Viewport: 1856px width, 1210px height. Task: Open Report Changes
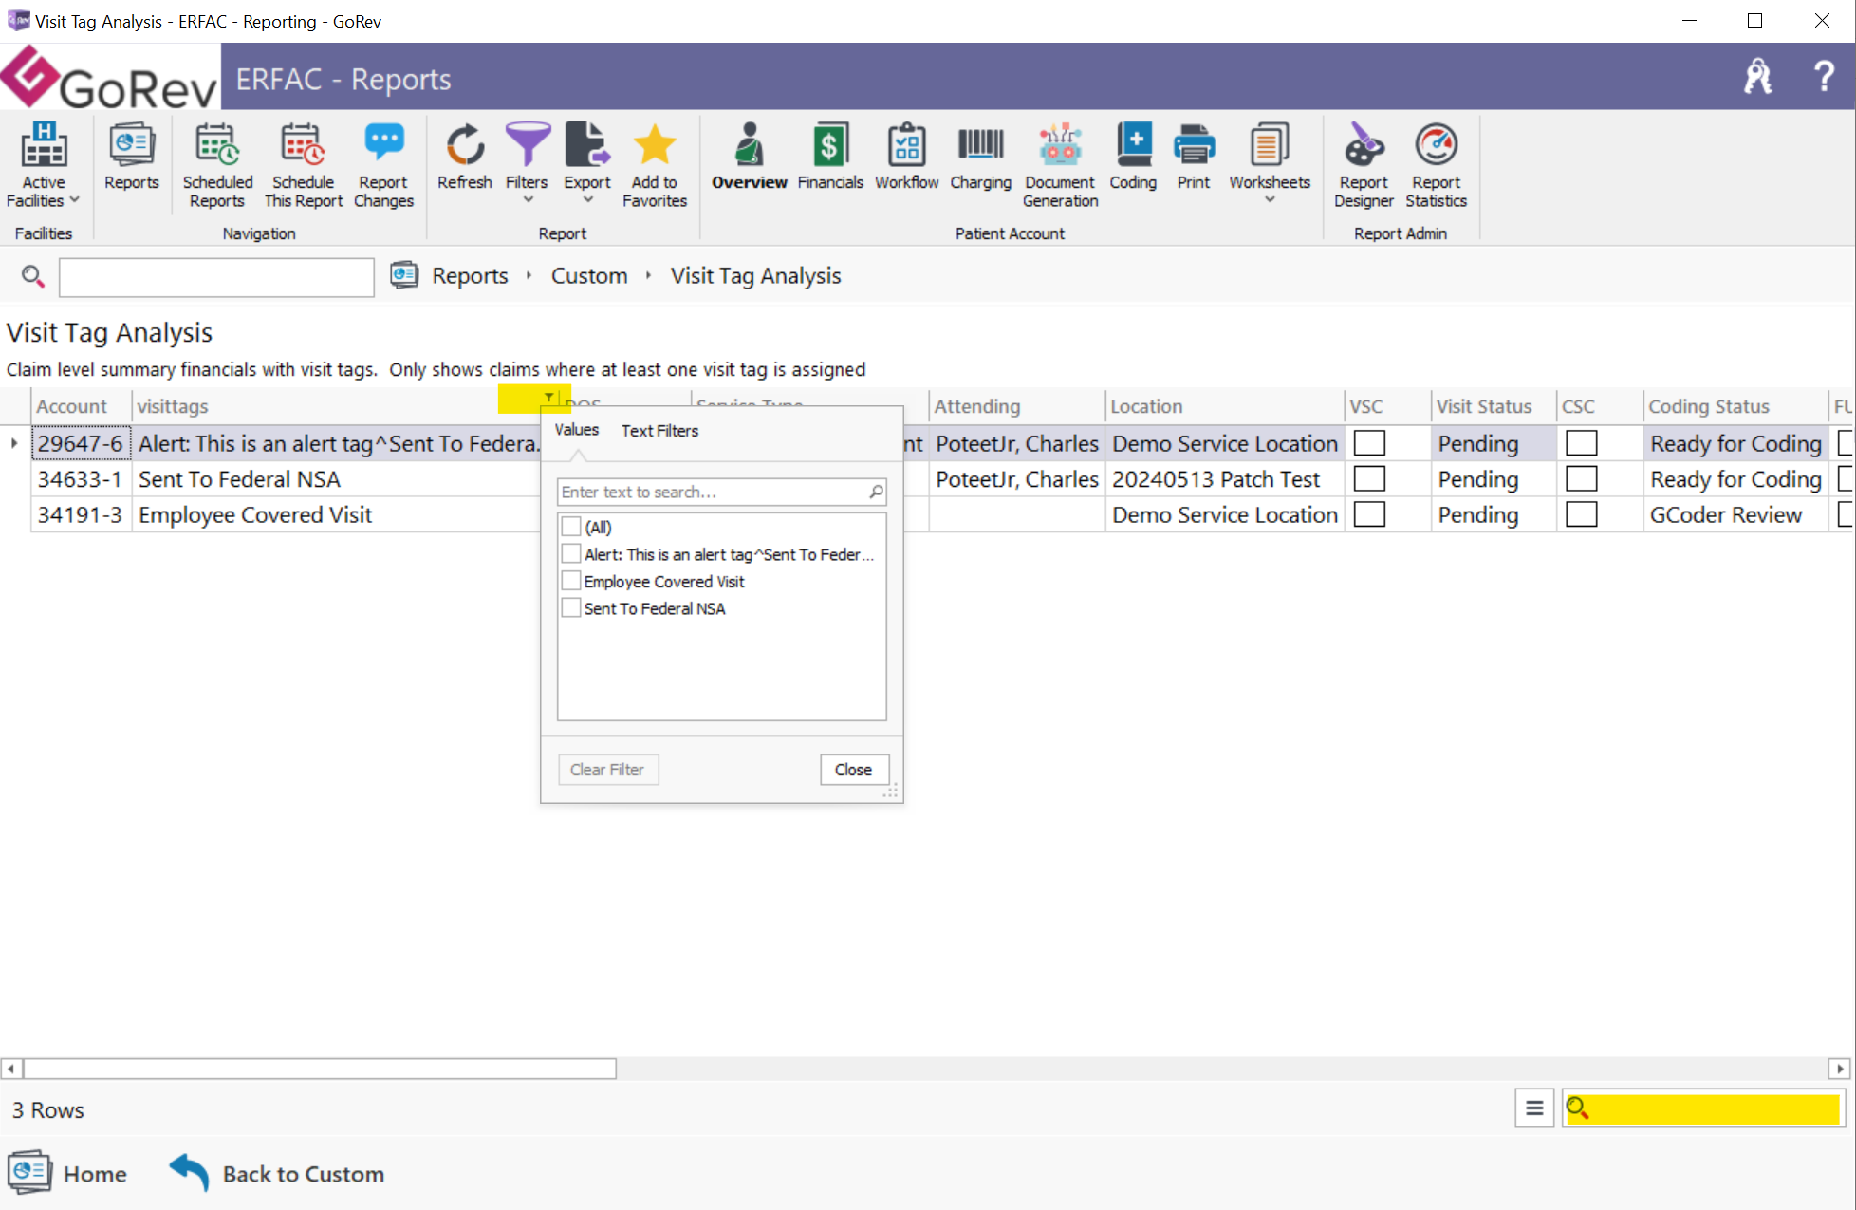point(383,166)
